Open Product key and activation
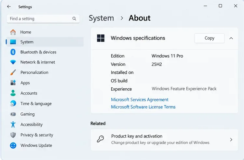Viewport: 244px width, 160px height. tap(164, 139)
